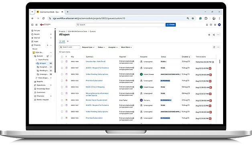Open a new browser tab with the plus icon

(x=68, y=12)
